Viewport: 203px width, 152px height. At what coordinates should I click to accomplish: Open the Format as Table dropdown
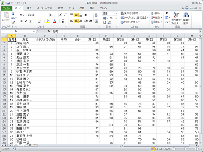134,18
